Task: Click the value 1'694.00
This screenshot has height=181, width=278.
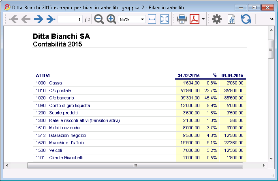Action: pyautogui.click(x=191, y=83)
